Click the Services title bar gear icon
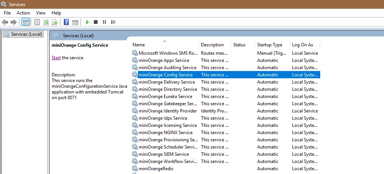 click(4, 4)
